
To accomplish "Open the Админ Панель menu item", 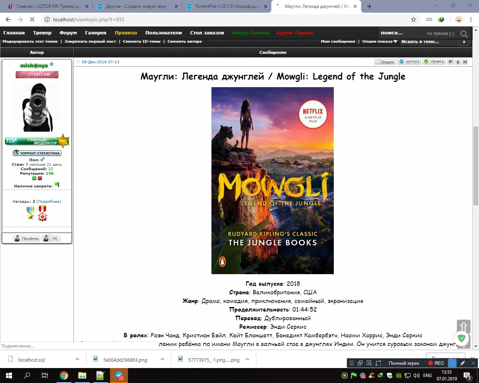I will 295,33.
